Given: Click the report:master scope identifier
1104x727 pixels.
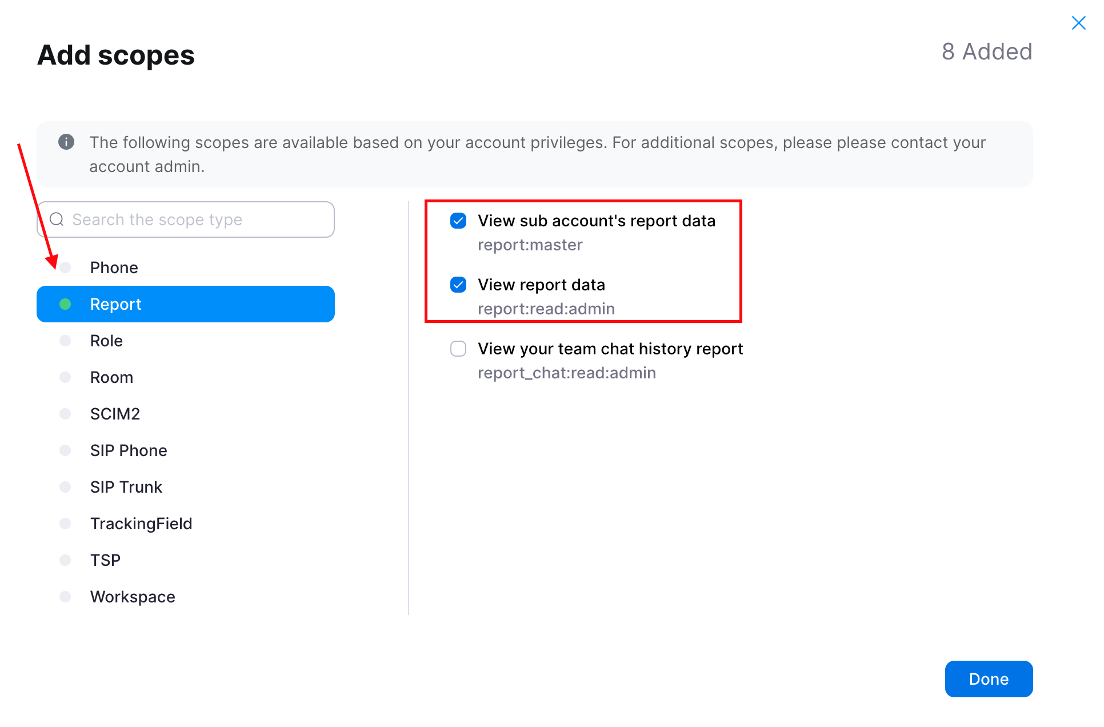Looking at the screenshot, I should [530, 245].
